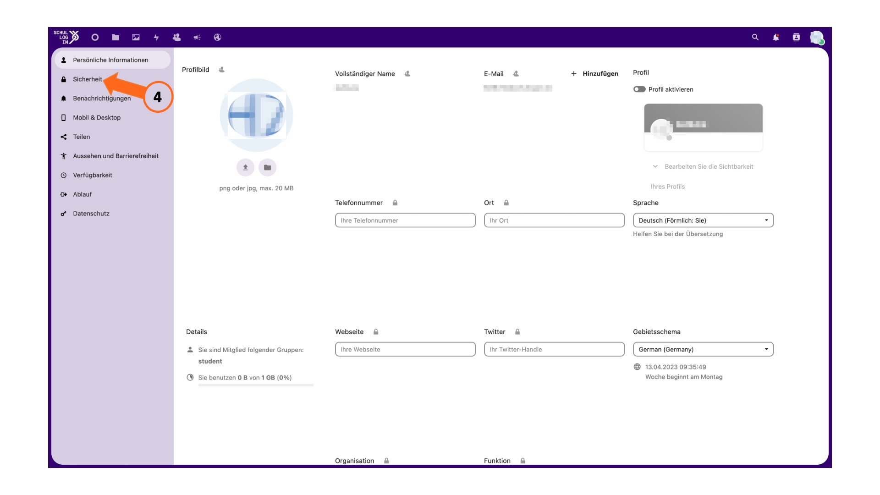Click the Ihr Twitter-Handle input field
Screen dimensions: 880x495
tap(554, 349)
